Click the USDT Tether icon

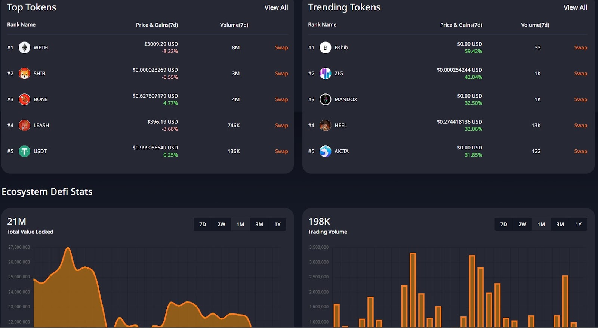click(24, 151)
